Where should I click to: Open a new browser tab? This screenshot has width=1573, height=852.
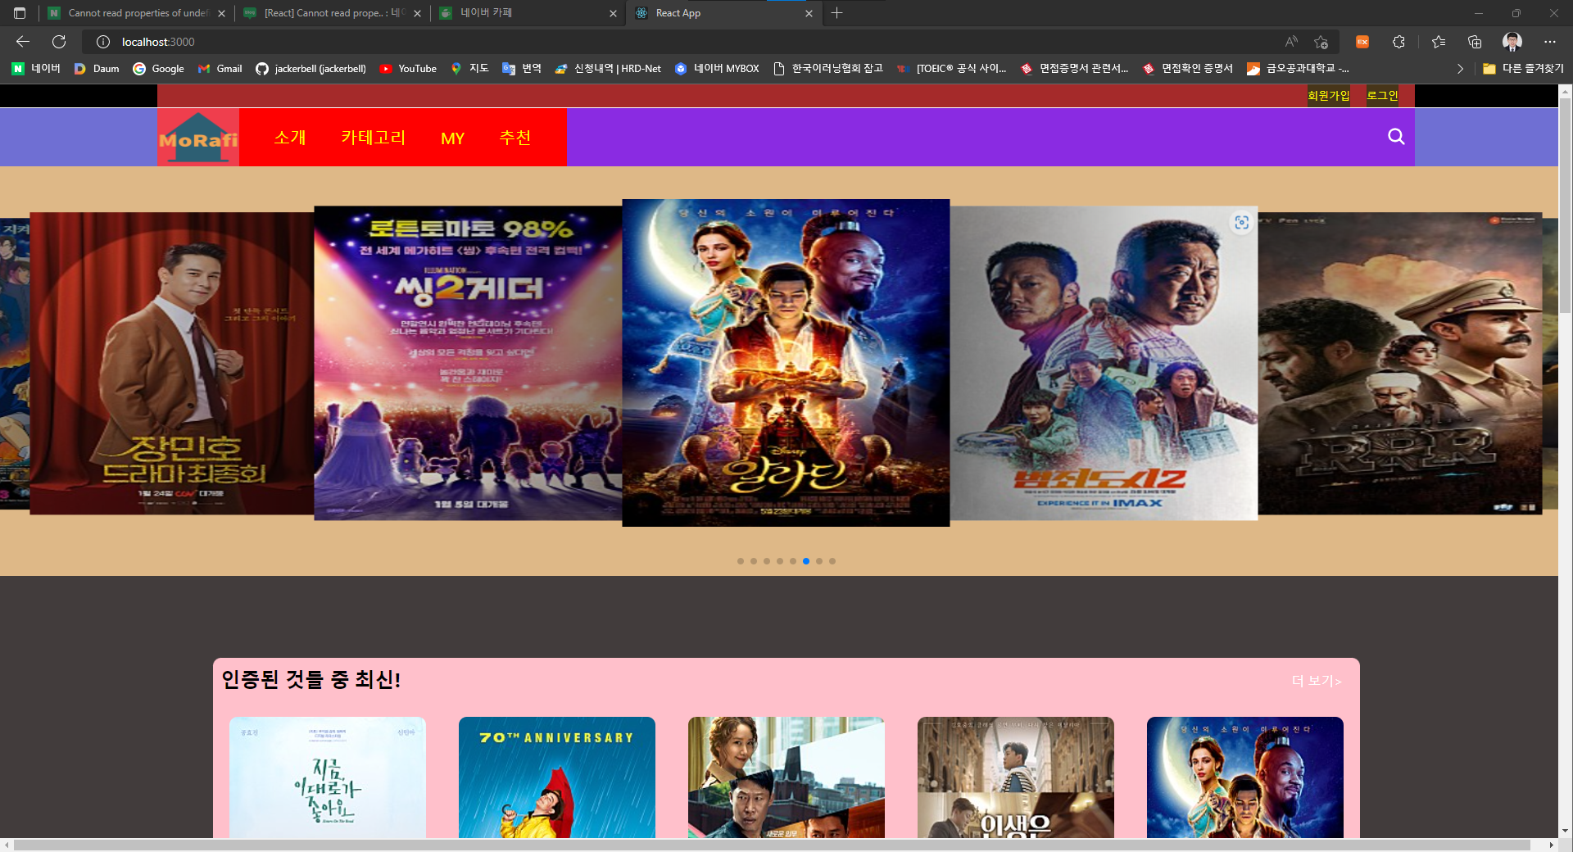click(836, 13)
